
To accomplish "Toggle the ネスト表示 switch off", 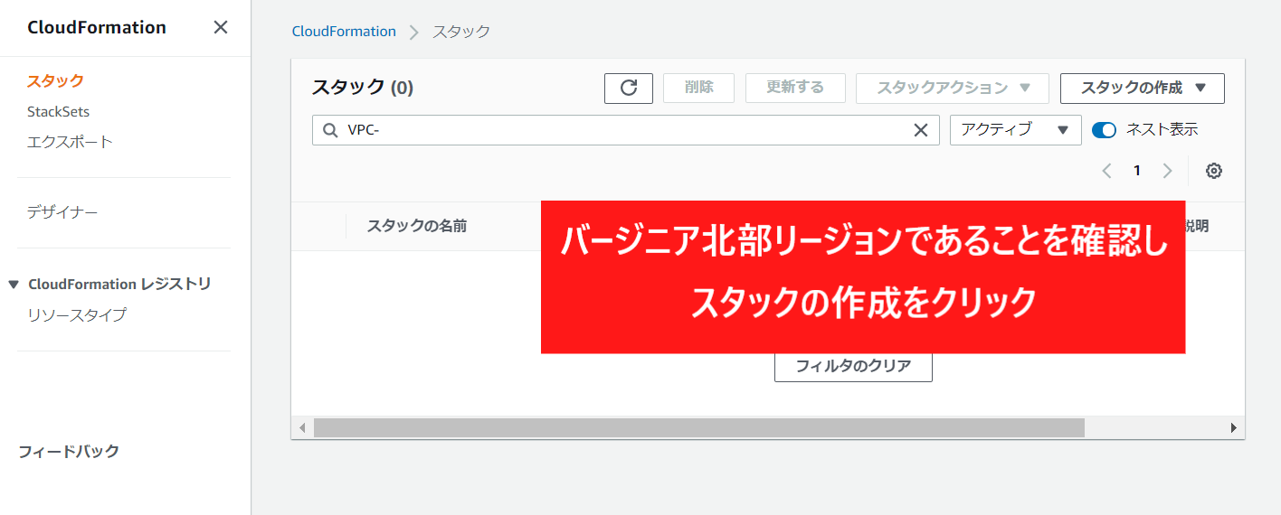I will coord(1104,130).
